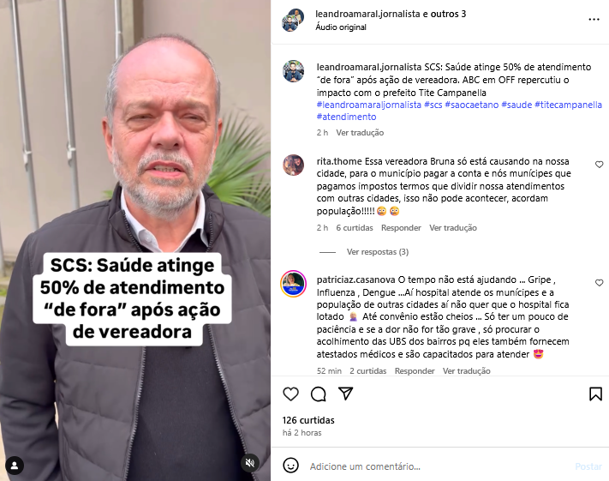This screenshot has height=481, width=609.
Task: Show tagged people icon on video
Action: [15, 466]
